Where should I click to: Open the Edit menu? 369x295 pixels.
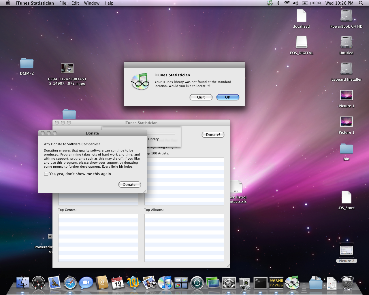[x=75, y=3]
